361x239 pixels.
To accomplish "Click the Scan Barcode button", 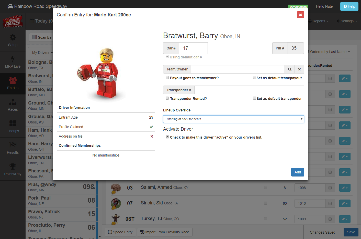I will tap(41, 37).
